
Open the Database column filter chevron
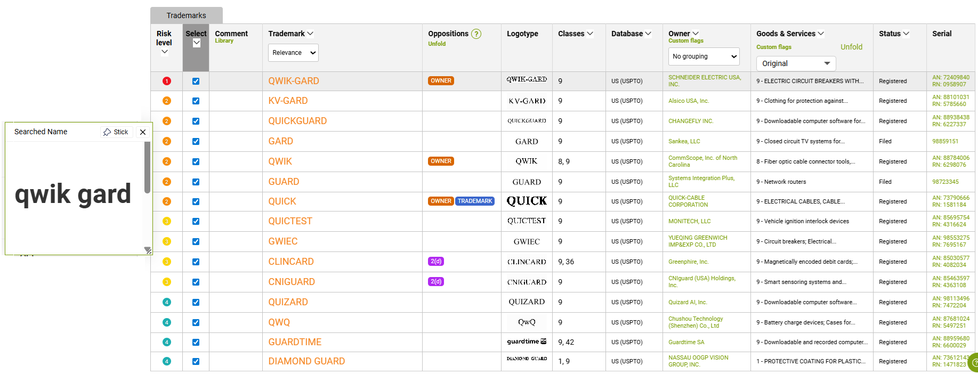648,34
